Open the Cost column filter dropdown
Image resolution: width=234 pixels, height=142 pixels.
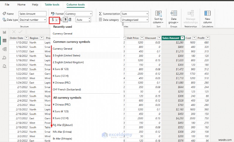[194, 38]
